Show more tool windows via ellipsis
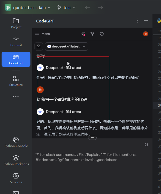Viewport: 161px width, 194px height. (x=16, y=97)
